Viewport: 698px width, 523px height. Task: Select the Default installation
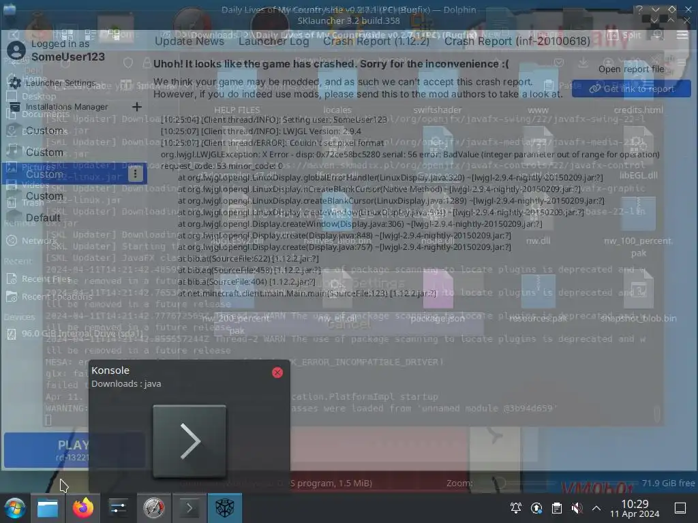point(43,217)
